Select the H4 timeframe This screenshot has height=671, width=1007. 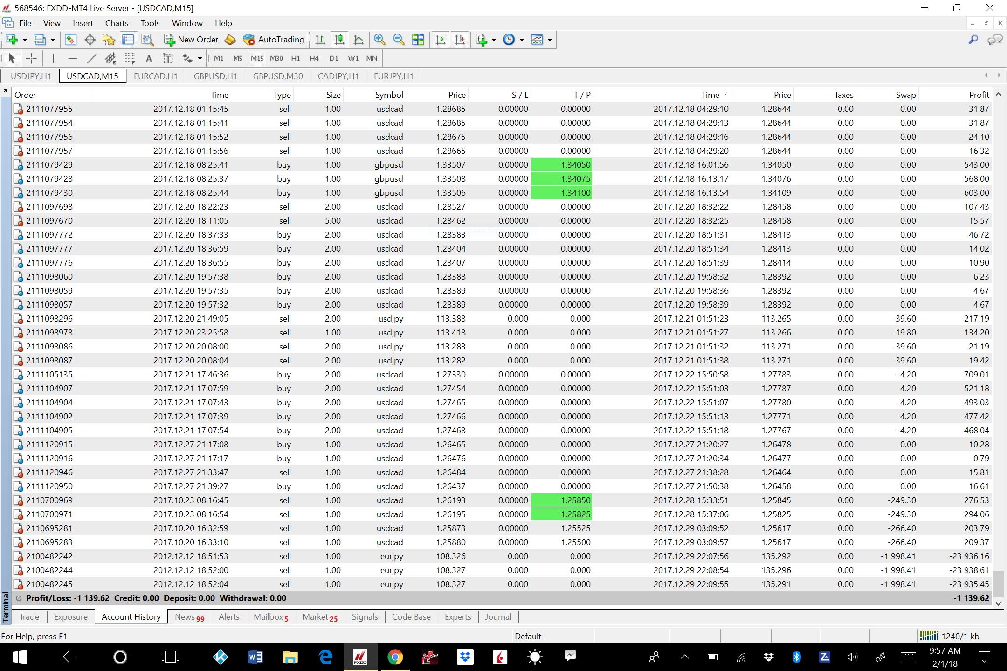(314, 58)
